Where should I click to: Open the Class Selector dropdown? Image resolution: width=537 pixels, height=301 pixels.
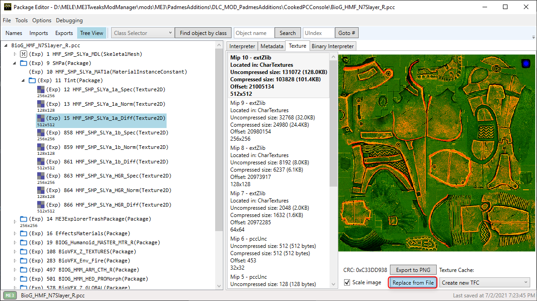click(143, 33)
